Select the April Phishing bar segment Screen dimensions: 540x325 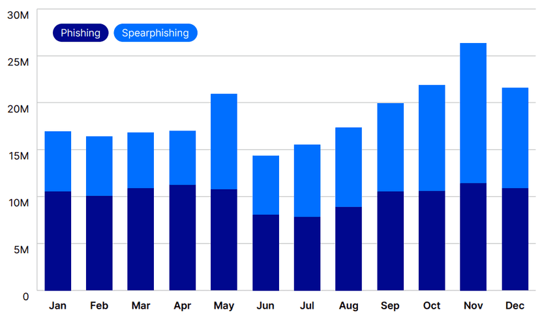[x=182, y=238]
